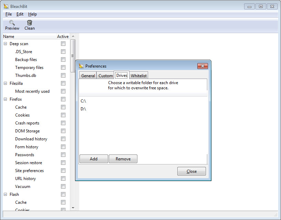
Task: Toggle the Thumbs.db checkbox
Action: coord(63,76)
